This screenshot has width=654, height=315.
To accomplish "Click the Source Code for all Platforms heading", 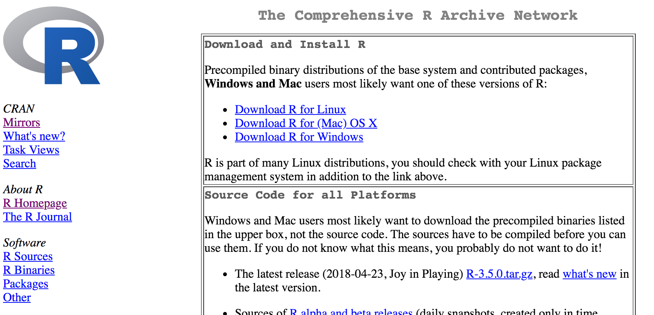I will pos(310,195).
